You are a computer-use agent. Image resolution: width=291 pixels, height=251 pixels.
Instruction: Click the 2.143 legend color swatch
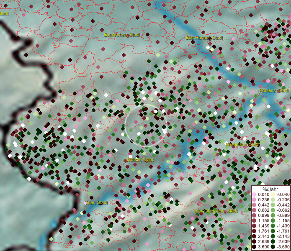point(255,236)
